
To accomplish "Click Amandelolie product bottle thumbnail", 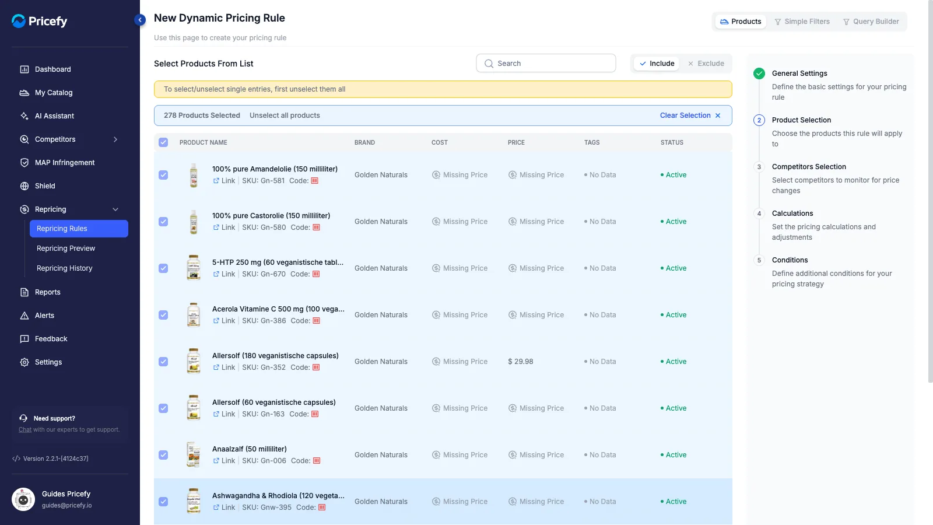I will tap(194, 175).
